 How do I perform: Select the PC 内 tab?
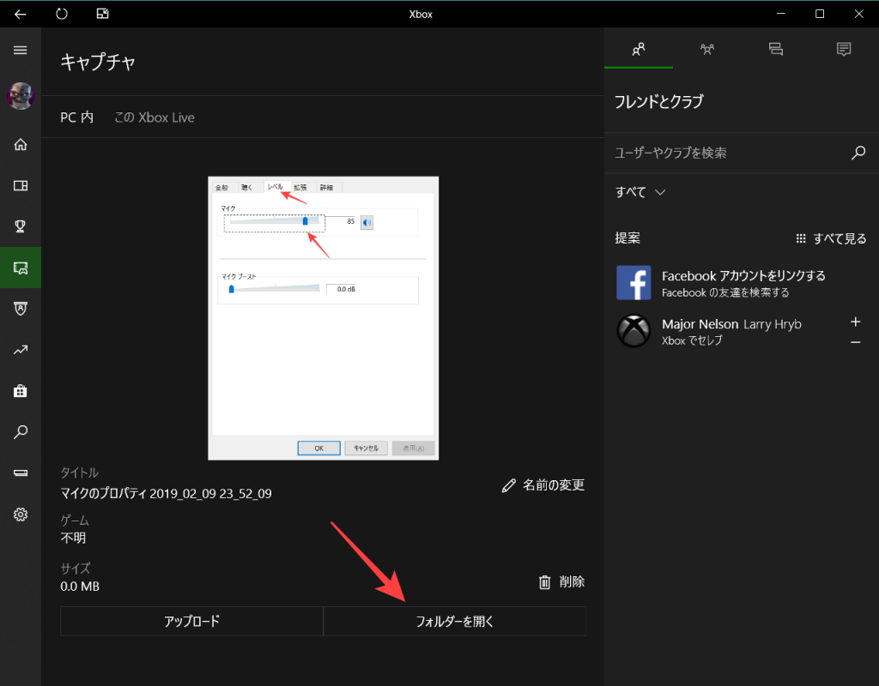tap(76, 117)
